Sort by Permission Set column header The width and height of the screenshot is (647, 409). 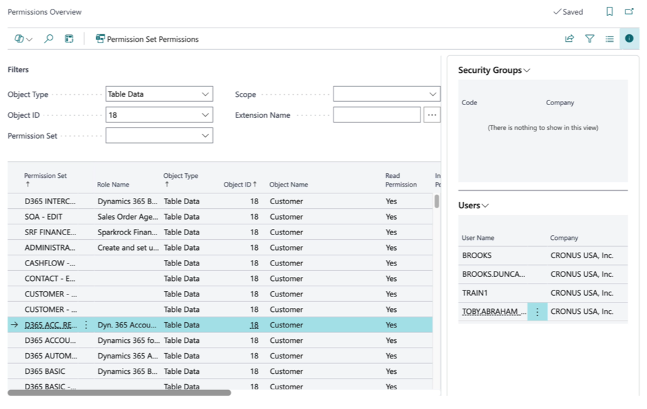(45, 179)
